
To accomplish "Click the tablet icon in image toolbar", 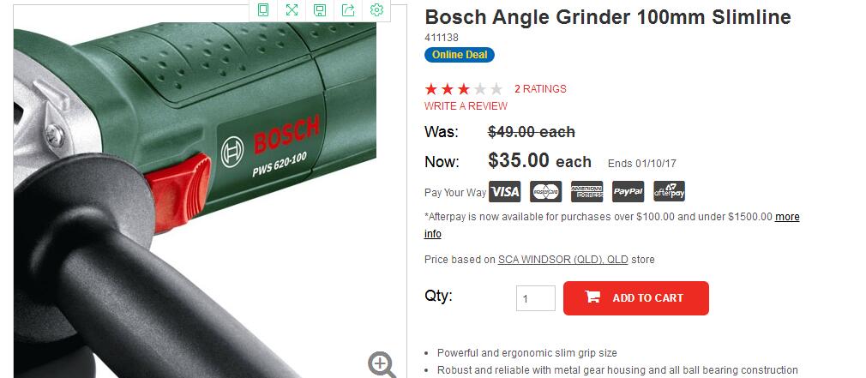I will (x=263, y=10).
